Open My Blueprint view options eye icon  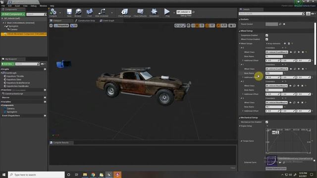pyautogui.click(x=43, y=64)
